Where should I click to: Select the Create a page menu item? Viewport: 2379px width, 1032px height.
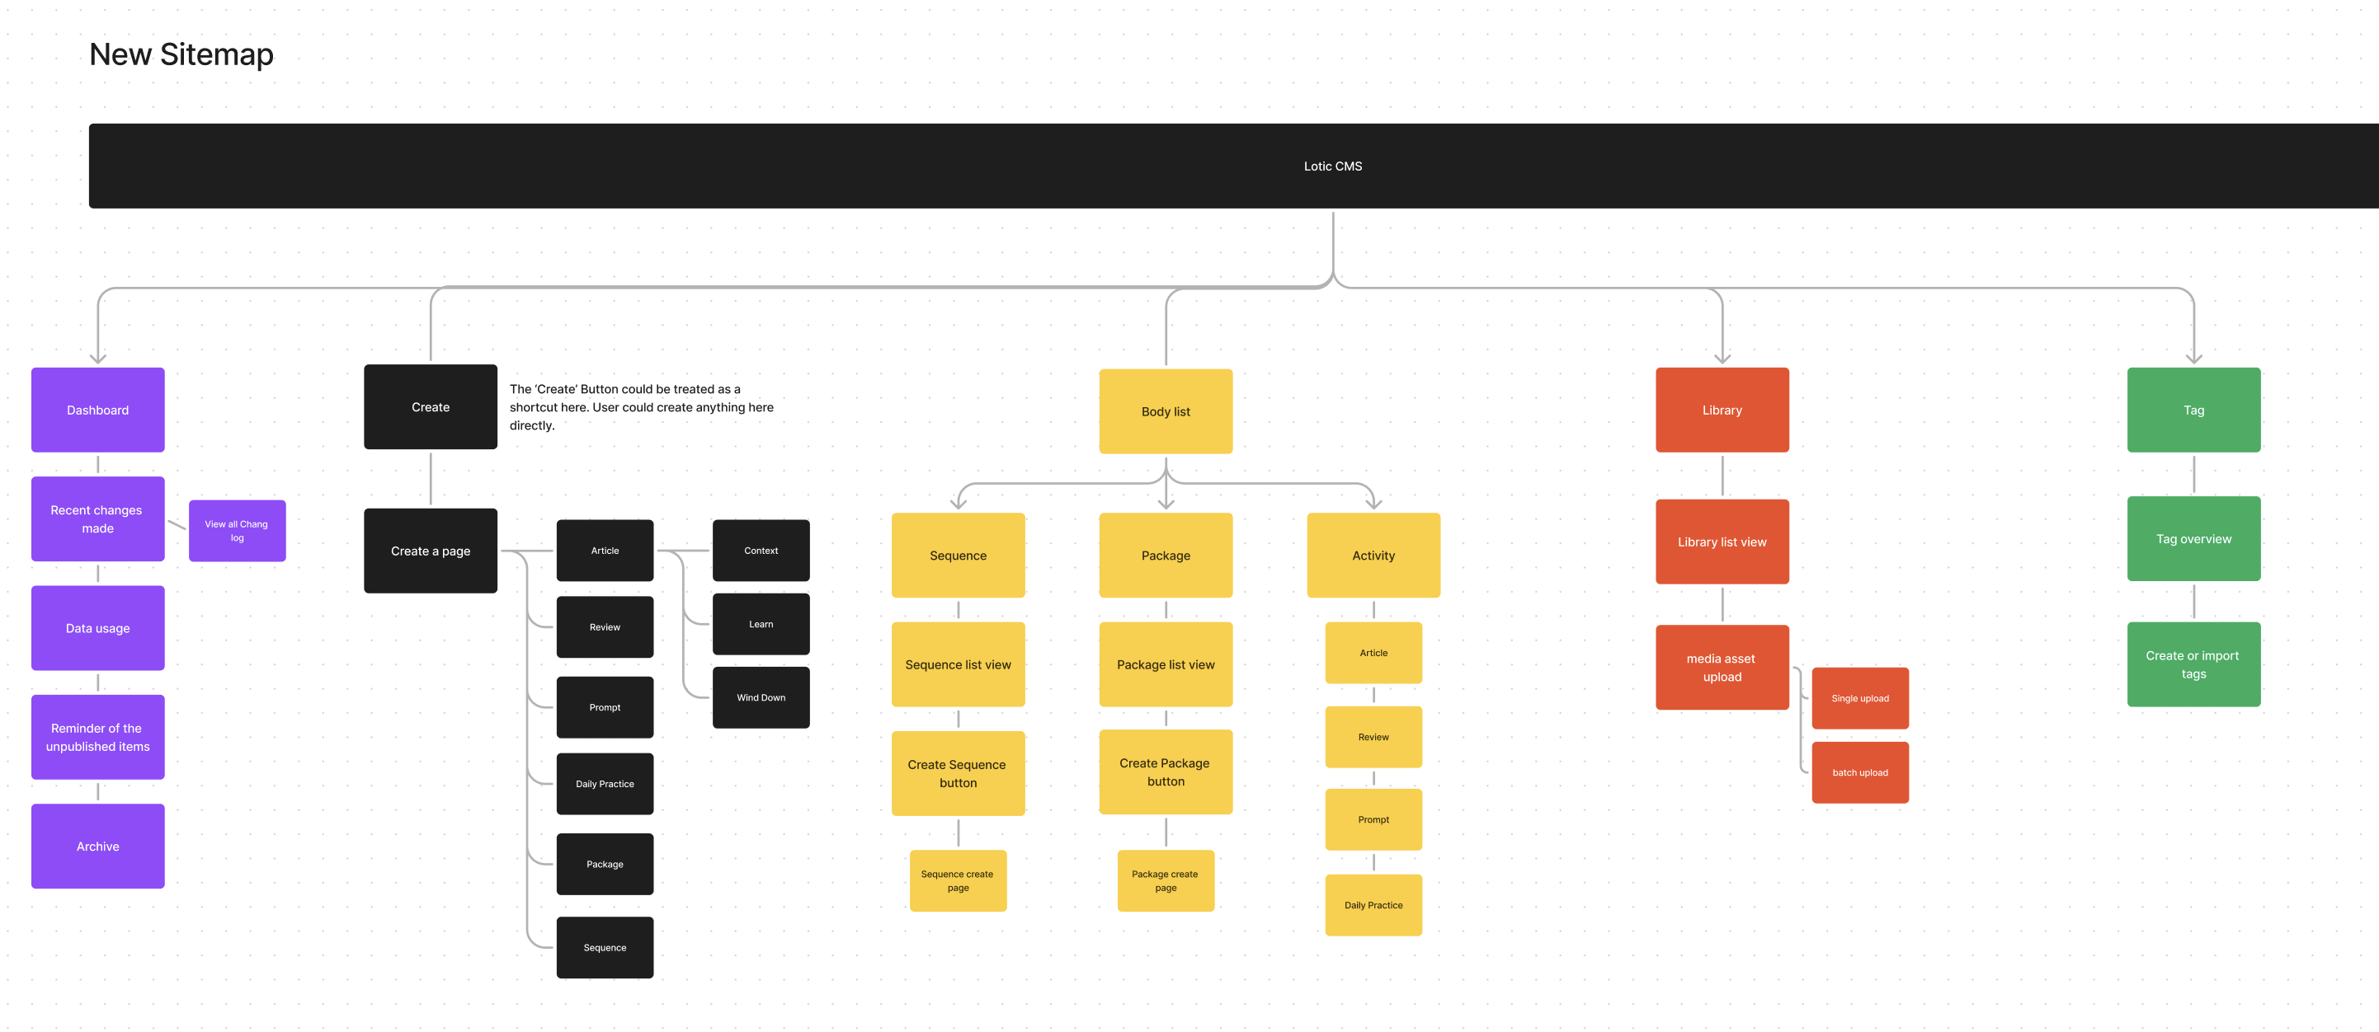click(x=430, y=550)
